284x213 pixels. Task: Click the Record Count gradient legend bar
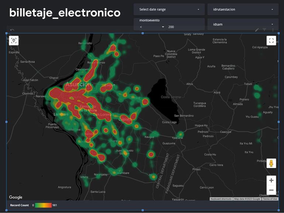coord(43,205)
